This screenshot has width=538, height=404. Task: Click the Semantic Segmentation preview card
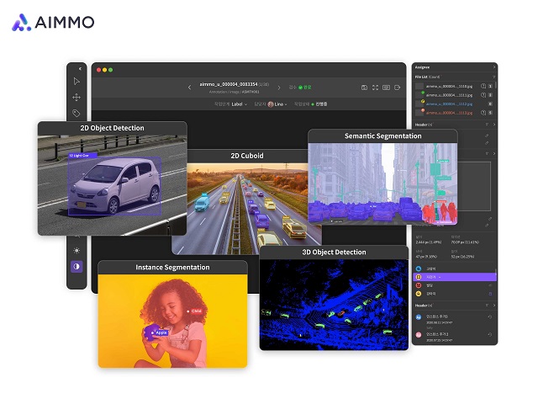tap(382, 177)
